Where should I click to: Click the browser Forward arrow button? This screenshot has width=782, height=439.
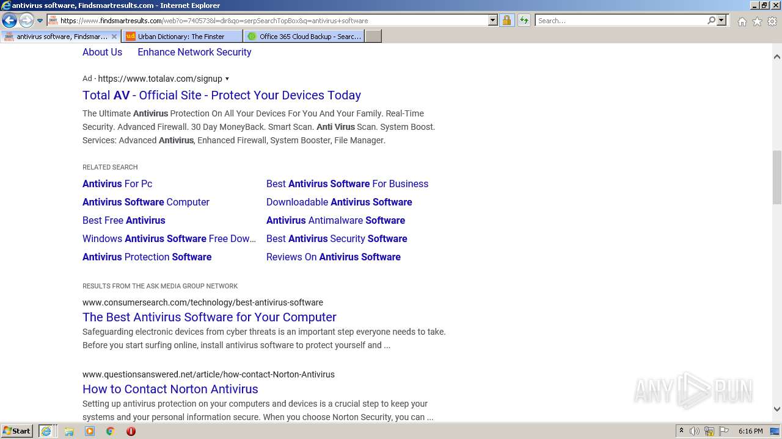click(26, 21)
